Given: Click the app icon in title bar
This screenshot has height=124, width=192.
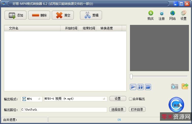Looking at the screenshot, I should tap(4, 4).
